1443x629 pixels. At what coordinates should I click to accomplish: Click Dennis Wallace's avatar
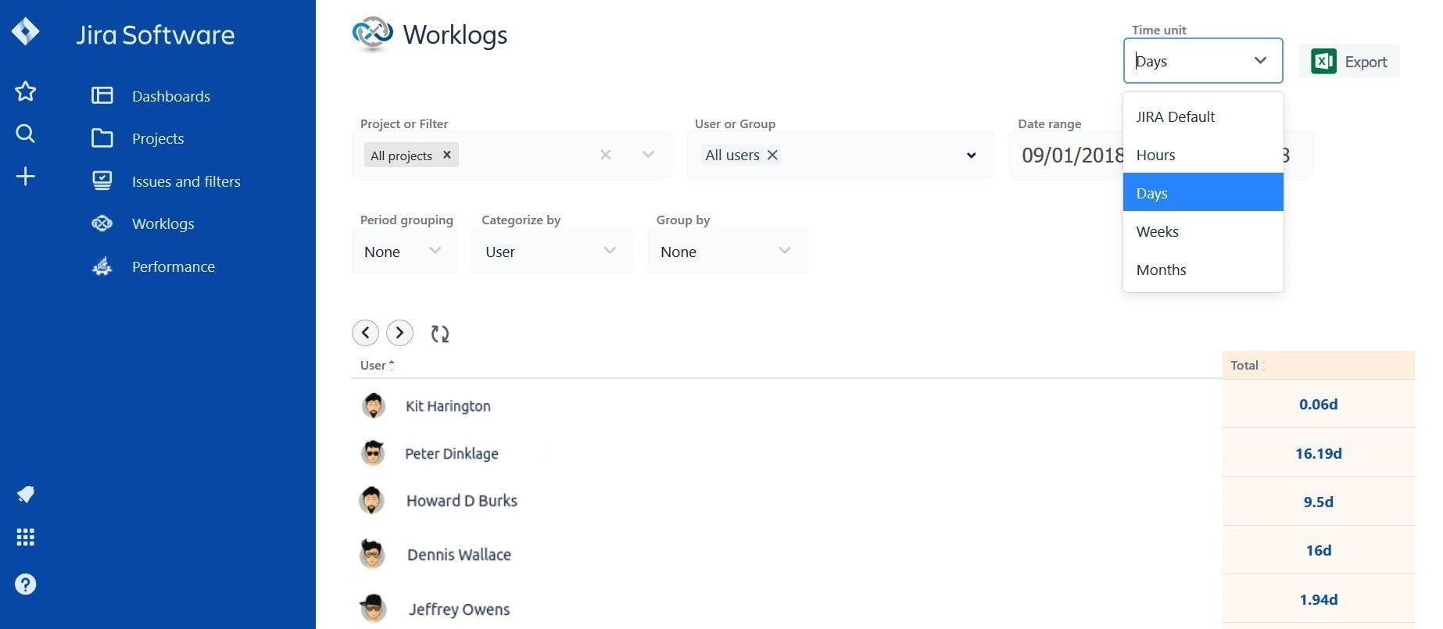(x=372, y=554)
